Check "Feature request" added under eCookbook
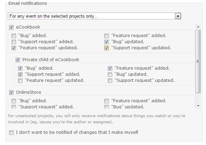The width and height of the screenshot is (206, 145). (x=106, y=36)
